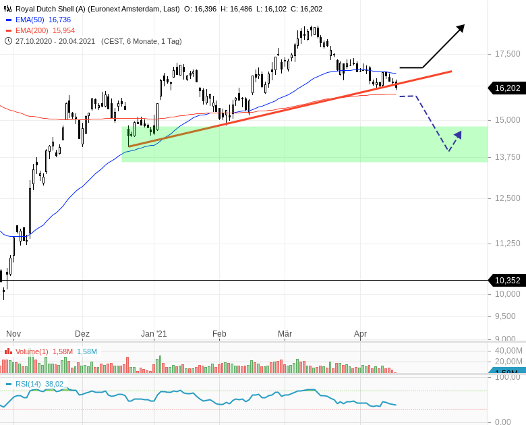Screen dimensions: 526x425
Task: Click the current price tag 16,202
Action: pos(506,88)
